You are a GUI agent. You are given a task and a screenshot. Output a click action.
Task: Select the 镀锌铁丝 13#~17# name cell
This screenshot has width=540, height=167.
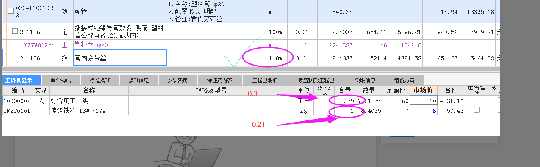pyautogui.click(x=89, y=110)
